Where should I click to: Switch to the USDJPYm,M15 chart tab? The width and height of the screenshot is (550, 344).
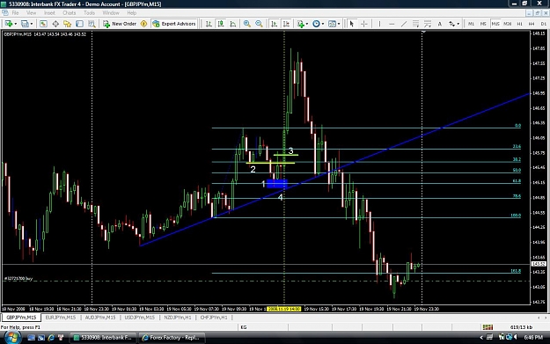[139, 318]
